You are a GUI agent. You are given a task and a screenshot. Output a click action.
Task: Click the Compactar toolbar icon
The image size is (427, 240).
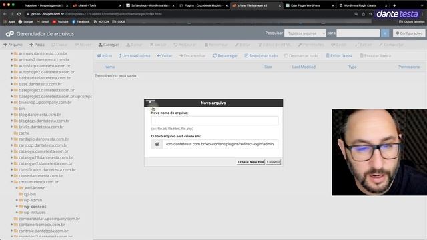(392, 45)
